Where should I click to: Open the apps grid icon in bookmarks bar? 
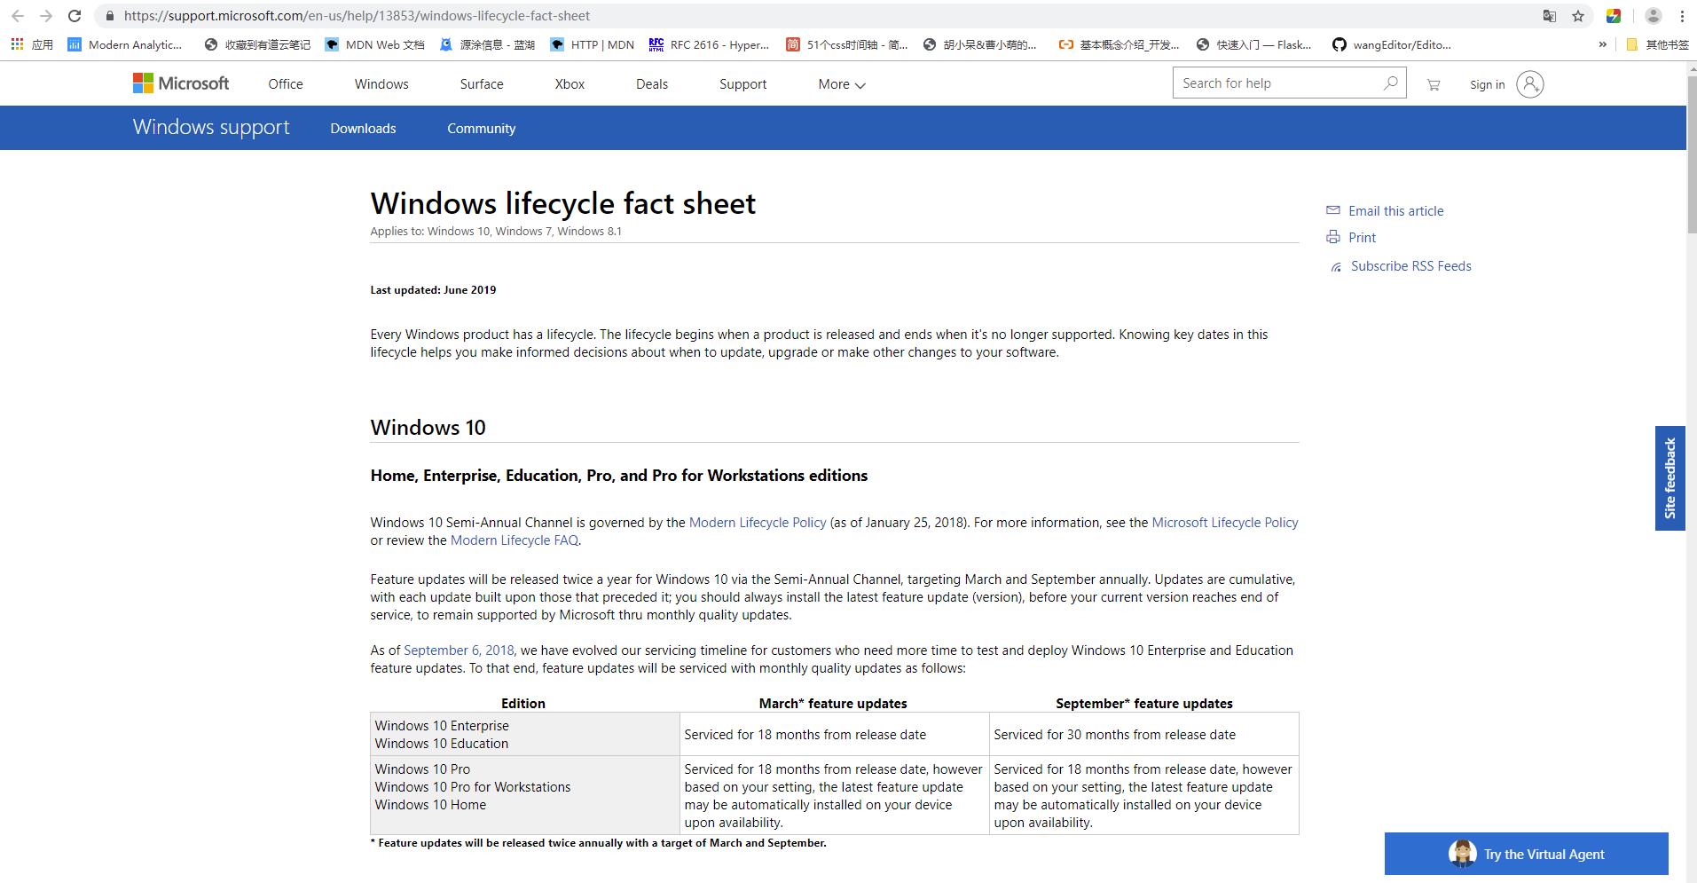(x=17, y=44)
